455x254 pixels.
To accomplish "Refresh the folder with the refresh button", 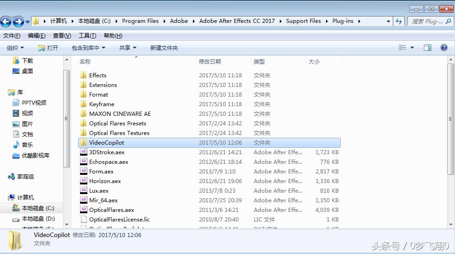I will tap(399, 21).
